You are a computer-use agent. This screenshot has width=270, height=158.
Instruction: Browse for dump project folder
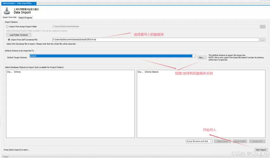tap(263, 27)
